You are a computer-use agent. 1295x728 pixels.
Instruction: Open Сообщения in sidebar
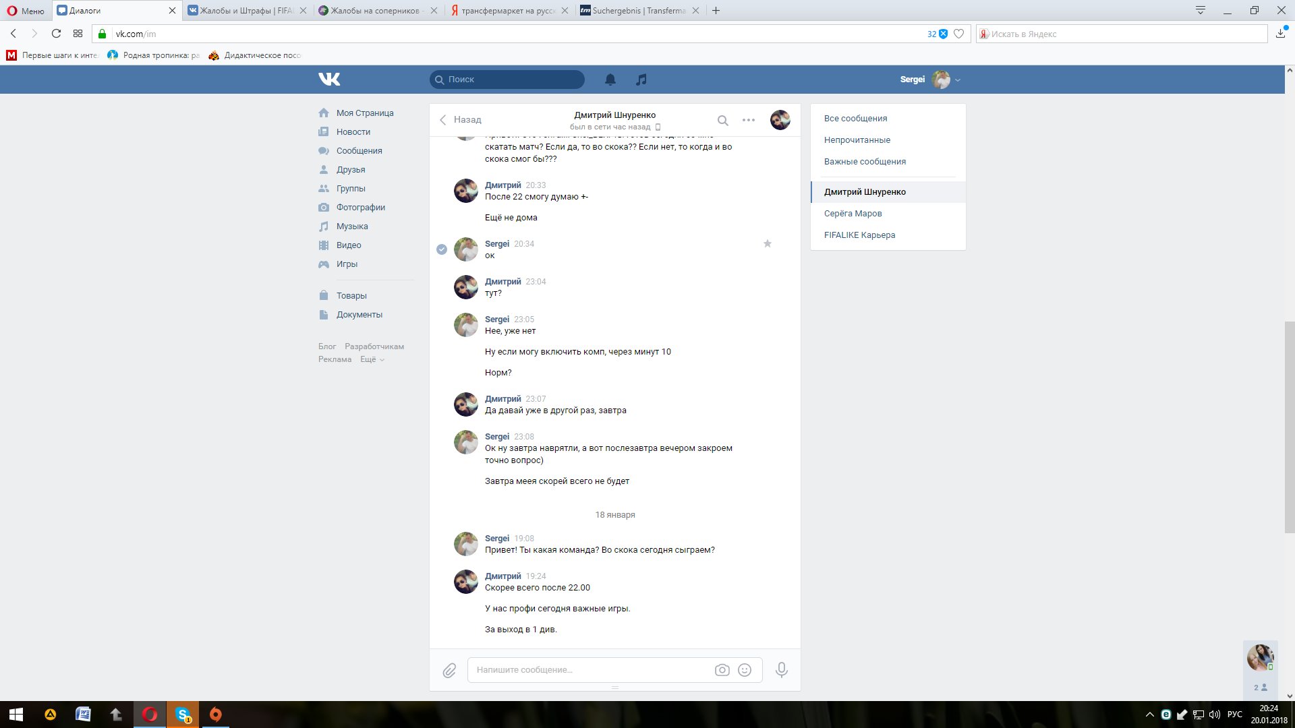359,151
